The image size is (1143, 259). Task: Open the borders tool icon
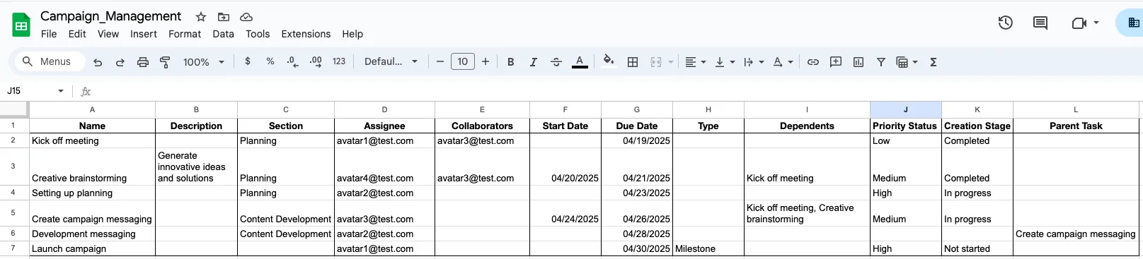(x=633, y=62)
